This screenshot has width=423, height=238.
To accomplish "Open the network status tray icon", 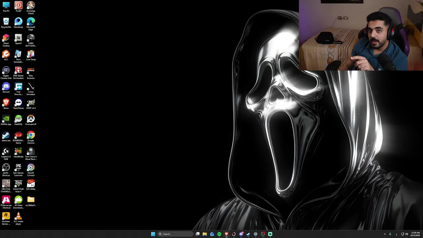I will click(403, 234).
